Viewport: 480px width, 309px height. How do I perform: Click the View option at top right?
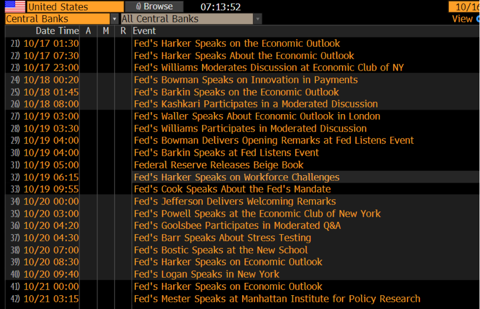pyautogui.click(x=462, y=19)
